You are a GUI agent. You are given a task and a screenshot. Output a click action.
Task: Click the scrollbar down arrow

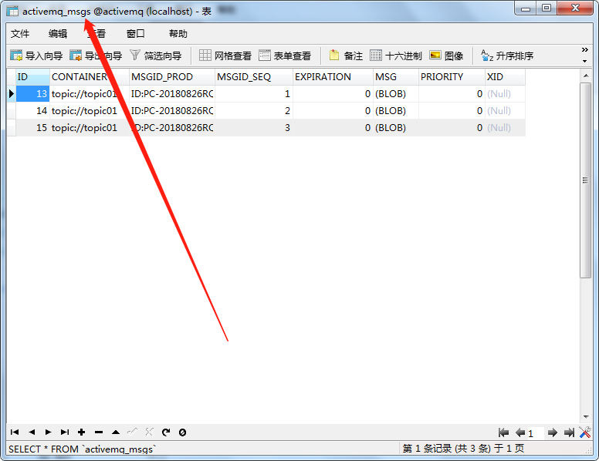click(586, 417)
